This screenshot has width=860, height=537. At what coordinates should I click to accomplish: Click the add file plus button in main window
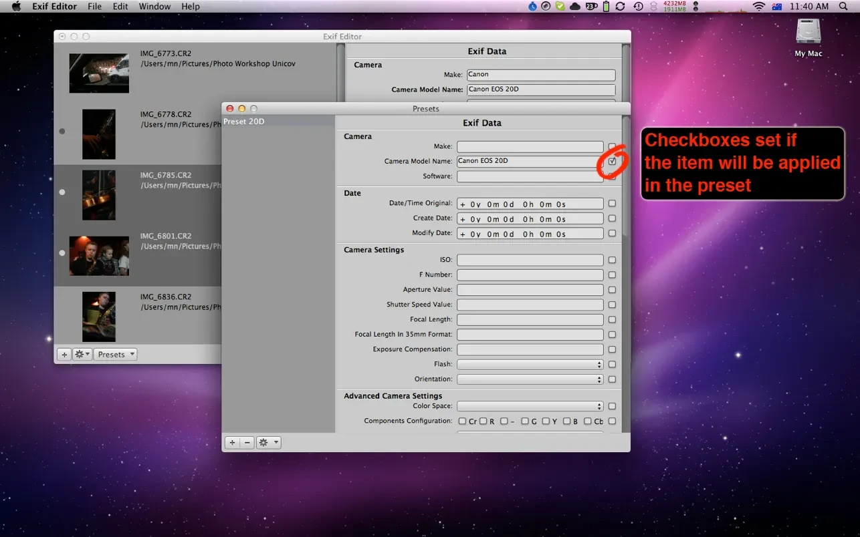pyautogui.click(x=64, y=355)
